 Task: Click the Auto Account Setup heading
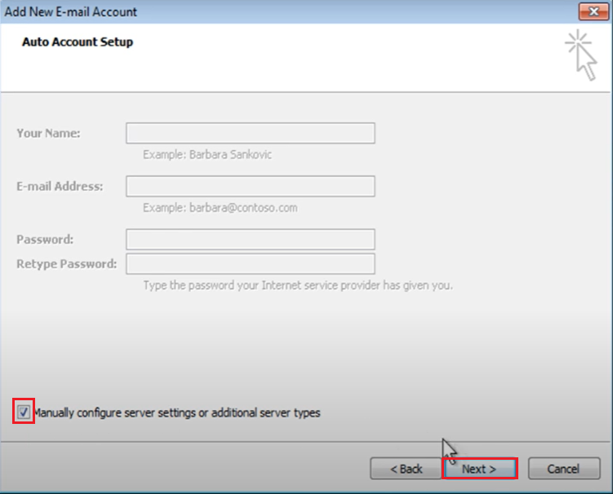pos(77,42)
